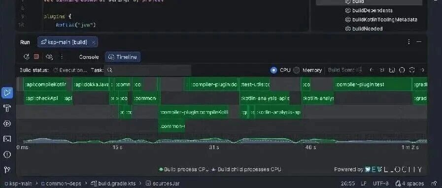Stop the running build

(x=36, y=57)
